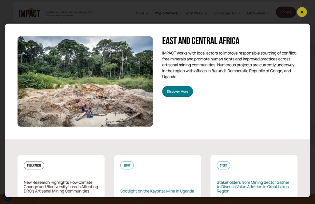Expand the About chevron arrow
The width and height of the screenshot is (315, 204).
point(147,14)
